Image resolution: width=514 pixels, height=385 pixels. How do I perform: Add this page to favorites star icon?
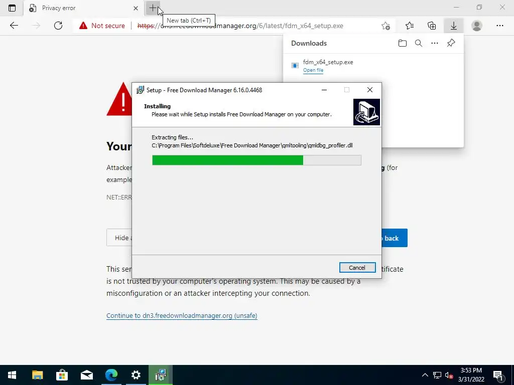click(386, 26)
